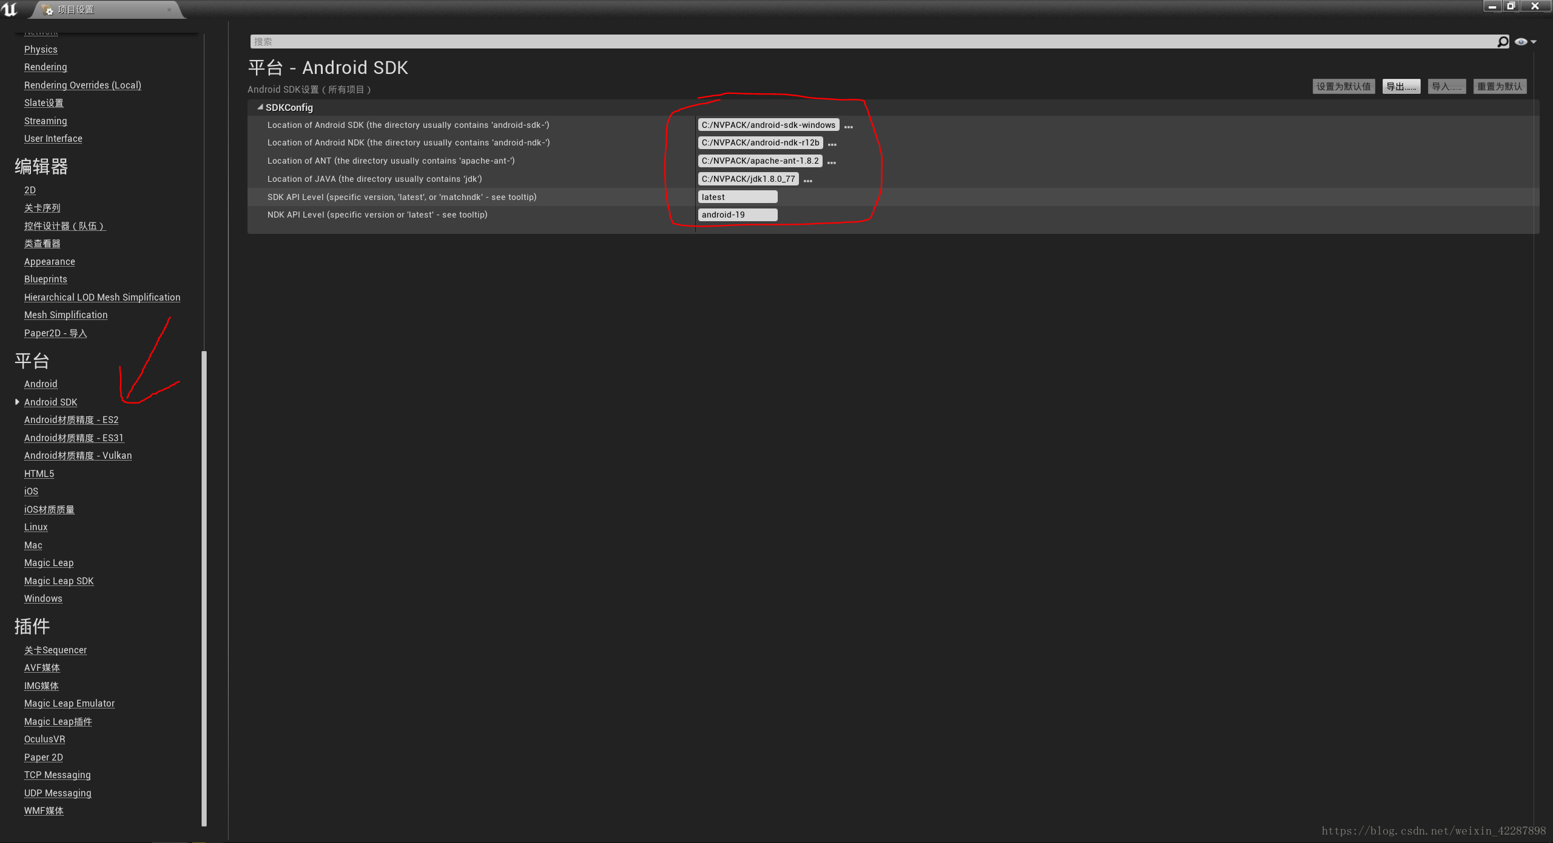This screenshot has width=1553, height=843.
Task: Open OculusVR plugin settings
Action: (45, 739)
